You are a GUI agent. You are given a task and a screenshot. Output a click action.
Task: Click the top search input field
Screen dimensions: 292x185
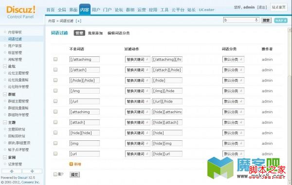click(x=241, y=20)
